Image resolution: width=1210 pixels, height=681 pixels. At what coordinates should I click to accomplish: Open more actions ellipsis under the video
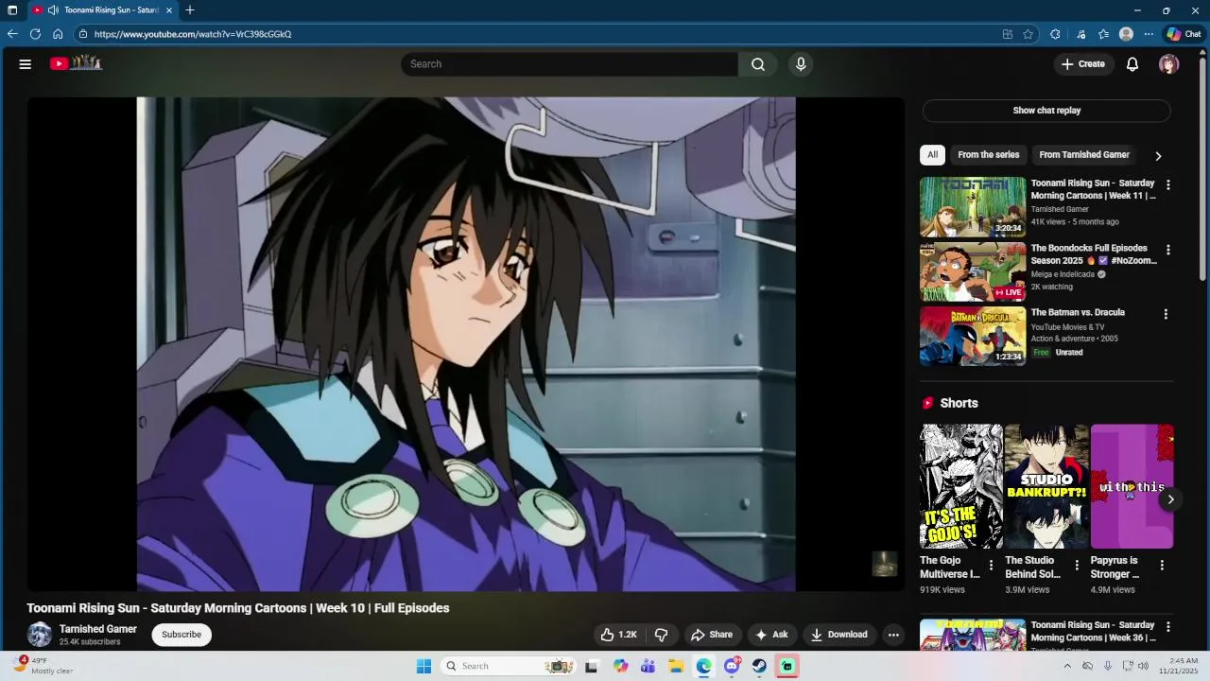pos(893,635)
